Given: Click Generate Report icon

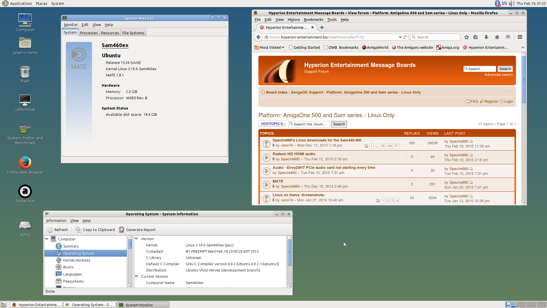Looking at the screenshot, I should 122,230.
